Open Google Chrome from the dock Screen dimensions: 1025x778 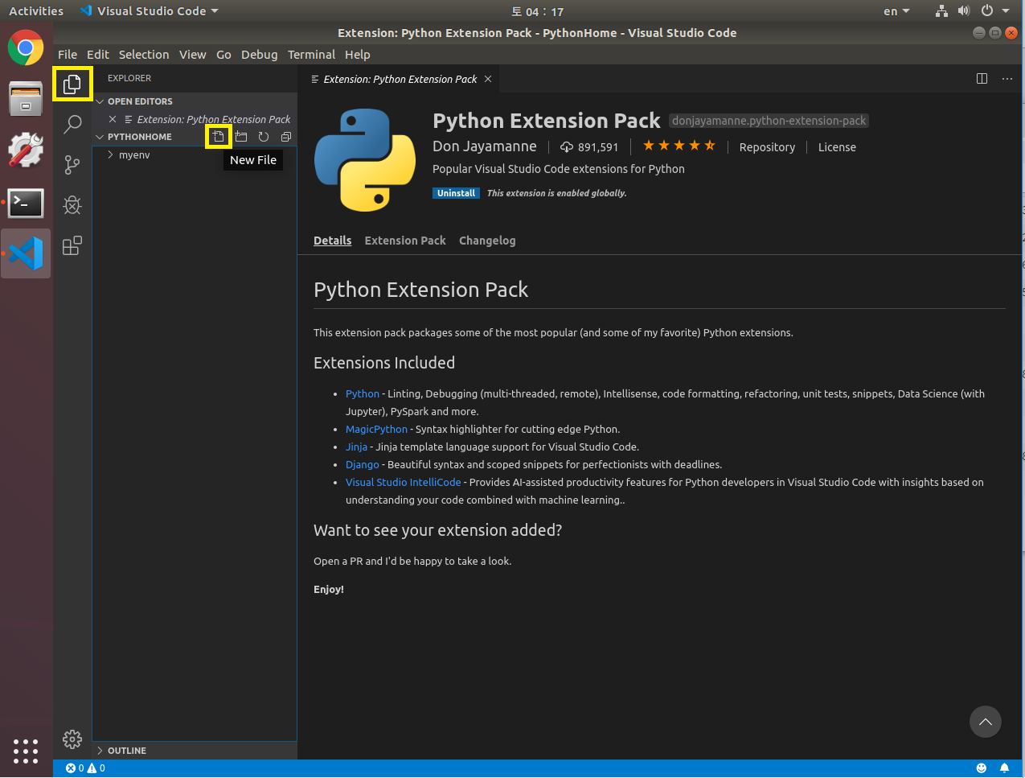26,48
